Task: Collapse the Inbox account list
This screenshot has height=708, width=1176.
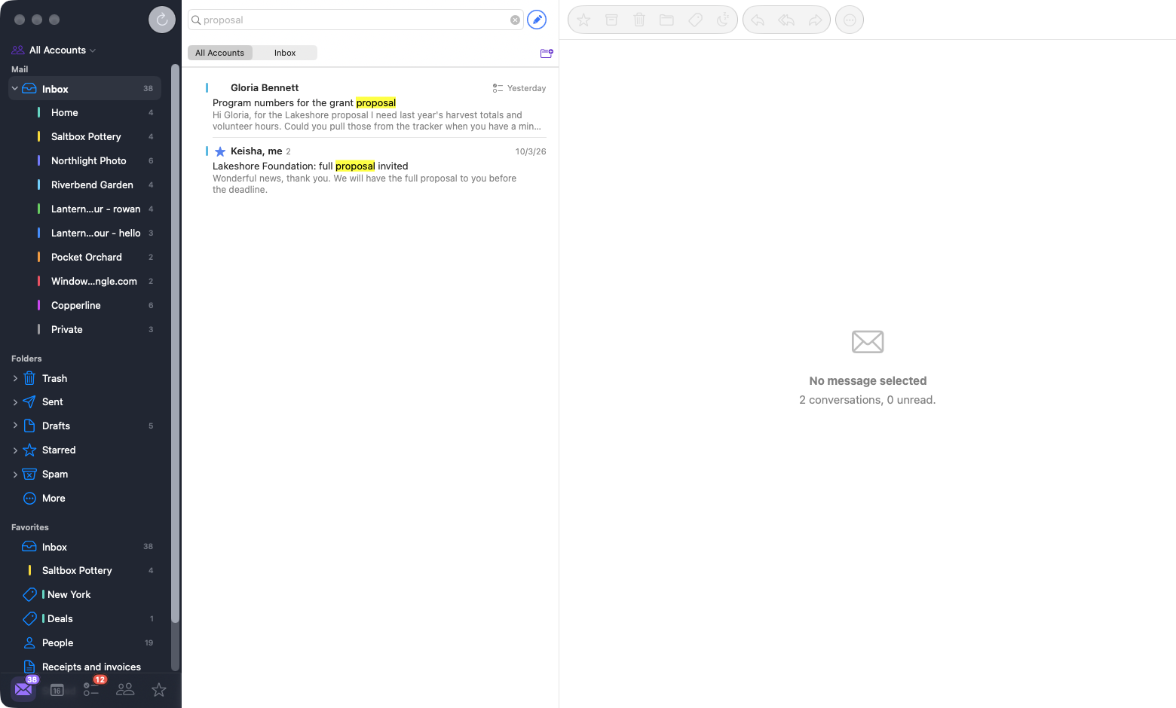Action: point(14,89)
